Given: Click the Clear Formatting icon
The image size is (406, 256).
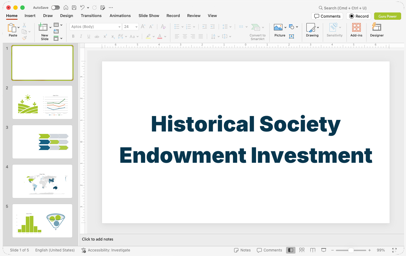Looking at the screenshot, I should pos(163,27).
